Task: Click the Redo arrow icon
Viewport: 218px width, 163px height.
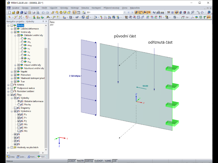Action: tap(47, 13)
